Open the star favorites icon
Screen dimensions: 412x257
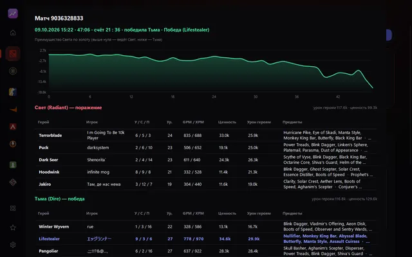click(x=13, y=227)
